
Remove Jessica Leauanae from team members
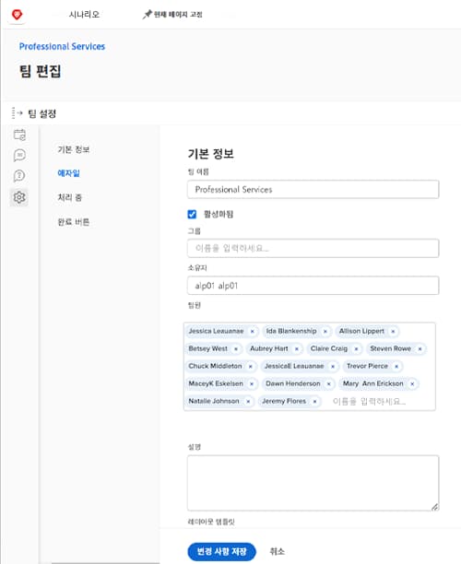point(253,331)
